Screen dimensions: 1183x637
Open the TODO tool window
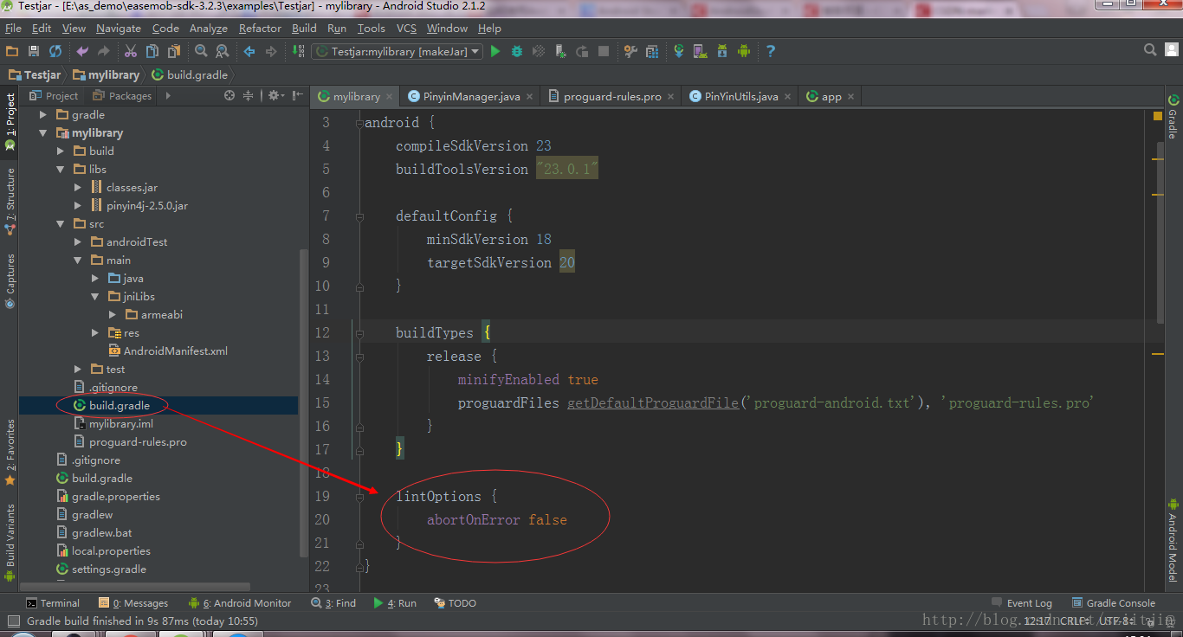coord(456,603)
